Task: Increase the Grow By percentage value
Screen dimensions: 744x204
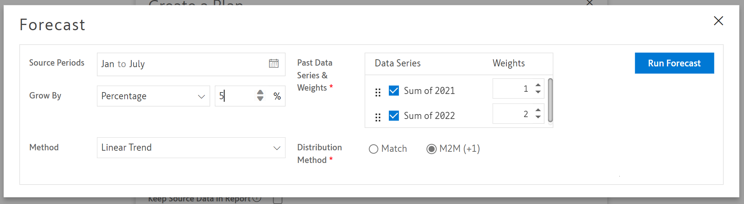Action: [x=260, y=92]
